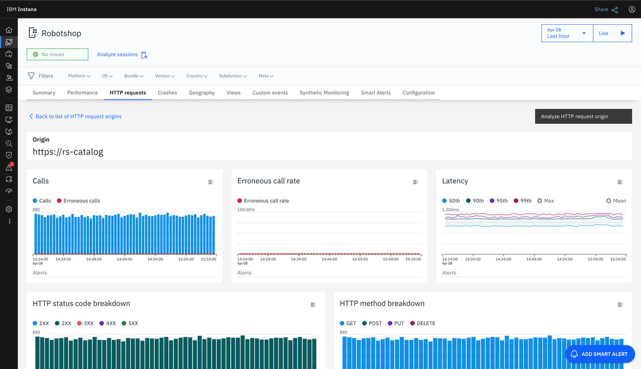The width and height of the screenshot is (641, 369).
Task: Expand the Subdivision filter dropdown
Action: point(233,76)
